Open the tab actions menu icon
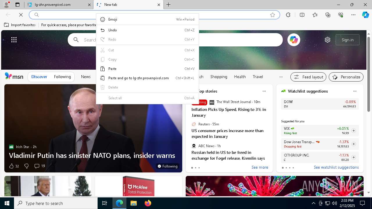372x209 pixels. click(x=17, y=5)
